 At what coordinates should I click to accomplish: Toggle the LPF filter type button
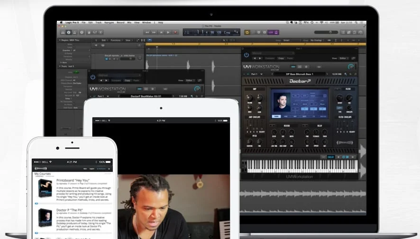point(339,108)
